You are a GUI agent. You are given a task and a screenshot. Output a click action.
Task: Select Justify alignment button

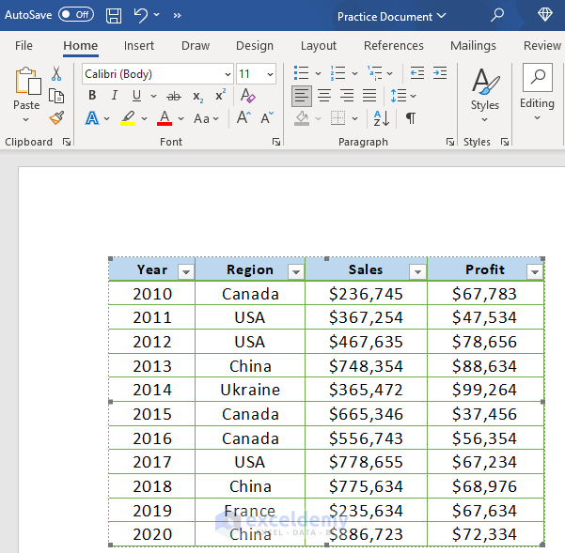[x=369, y=96]
